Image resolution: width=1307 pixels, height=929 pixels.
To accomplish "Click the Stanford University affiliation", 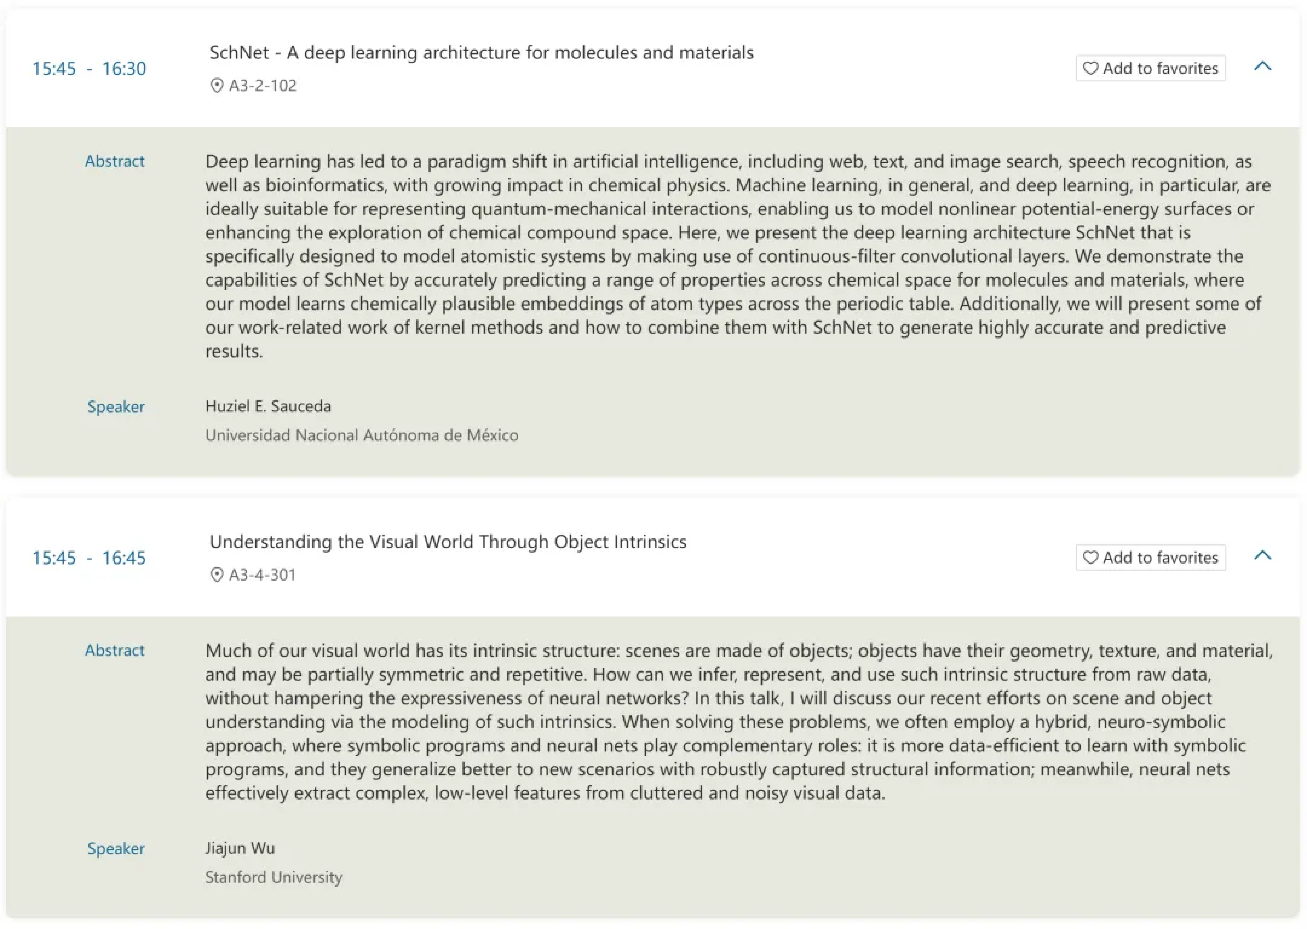I will coord(274,877).
